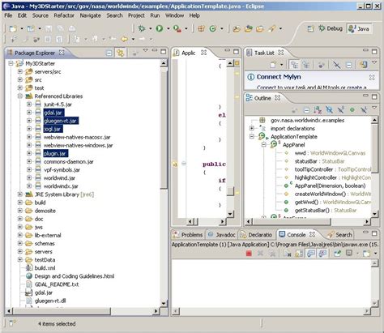Switch to the Debug perspective
Viewport: 384px width, 333px height.
tap(331, 28)
